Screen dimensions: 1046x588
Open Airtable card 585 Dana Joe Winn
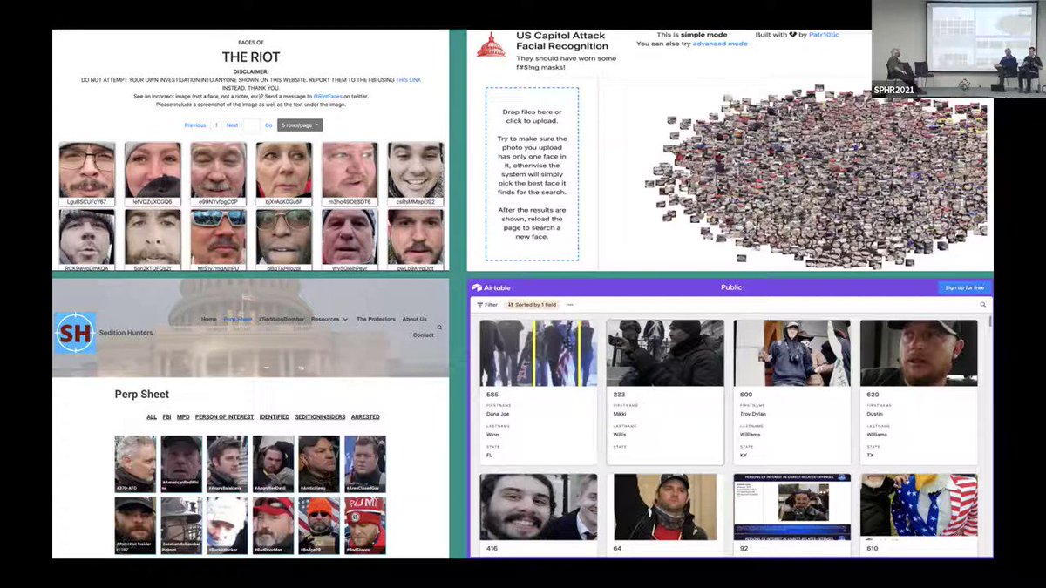(539, 392)
